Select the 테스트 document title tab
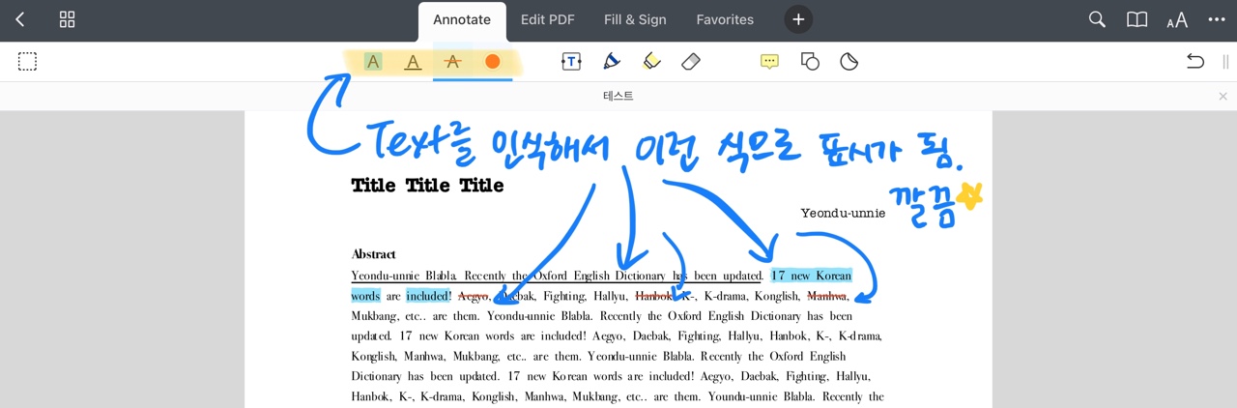The width and height of the screenshot is (1237, 408). coord(618,96)
